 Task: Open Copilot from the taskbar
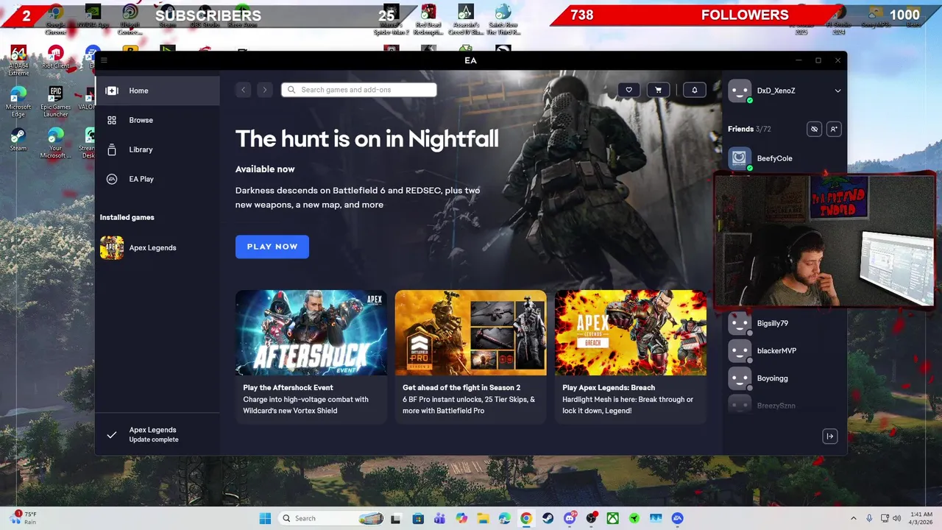coord(461,518)
